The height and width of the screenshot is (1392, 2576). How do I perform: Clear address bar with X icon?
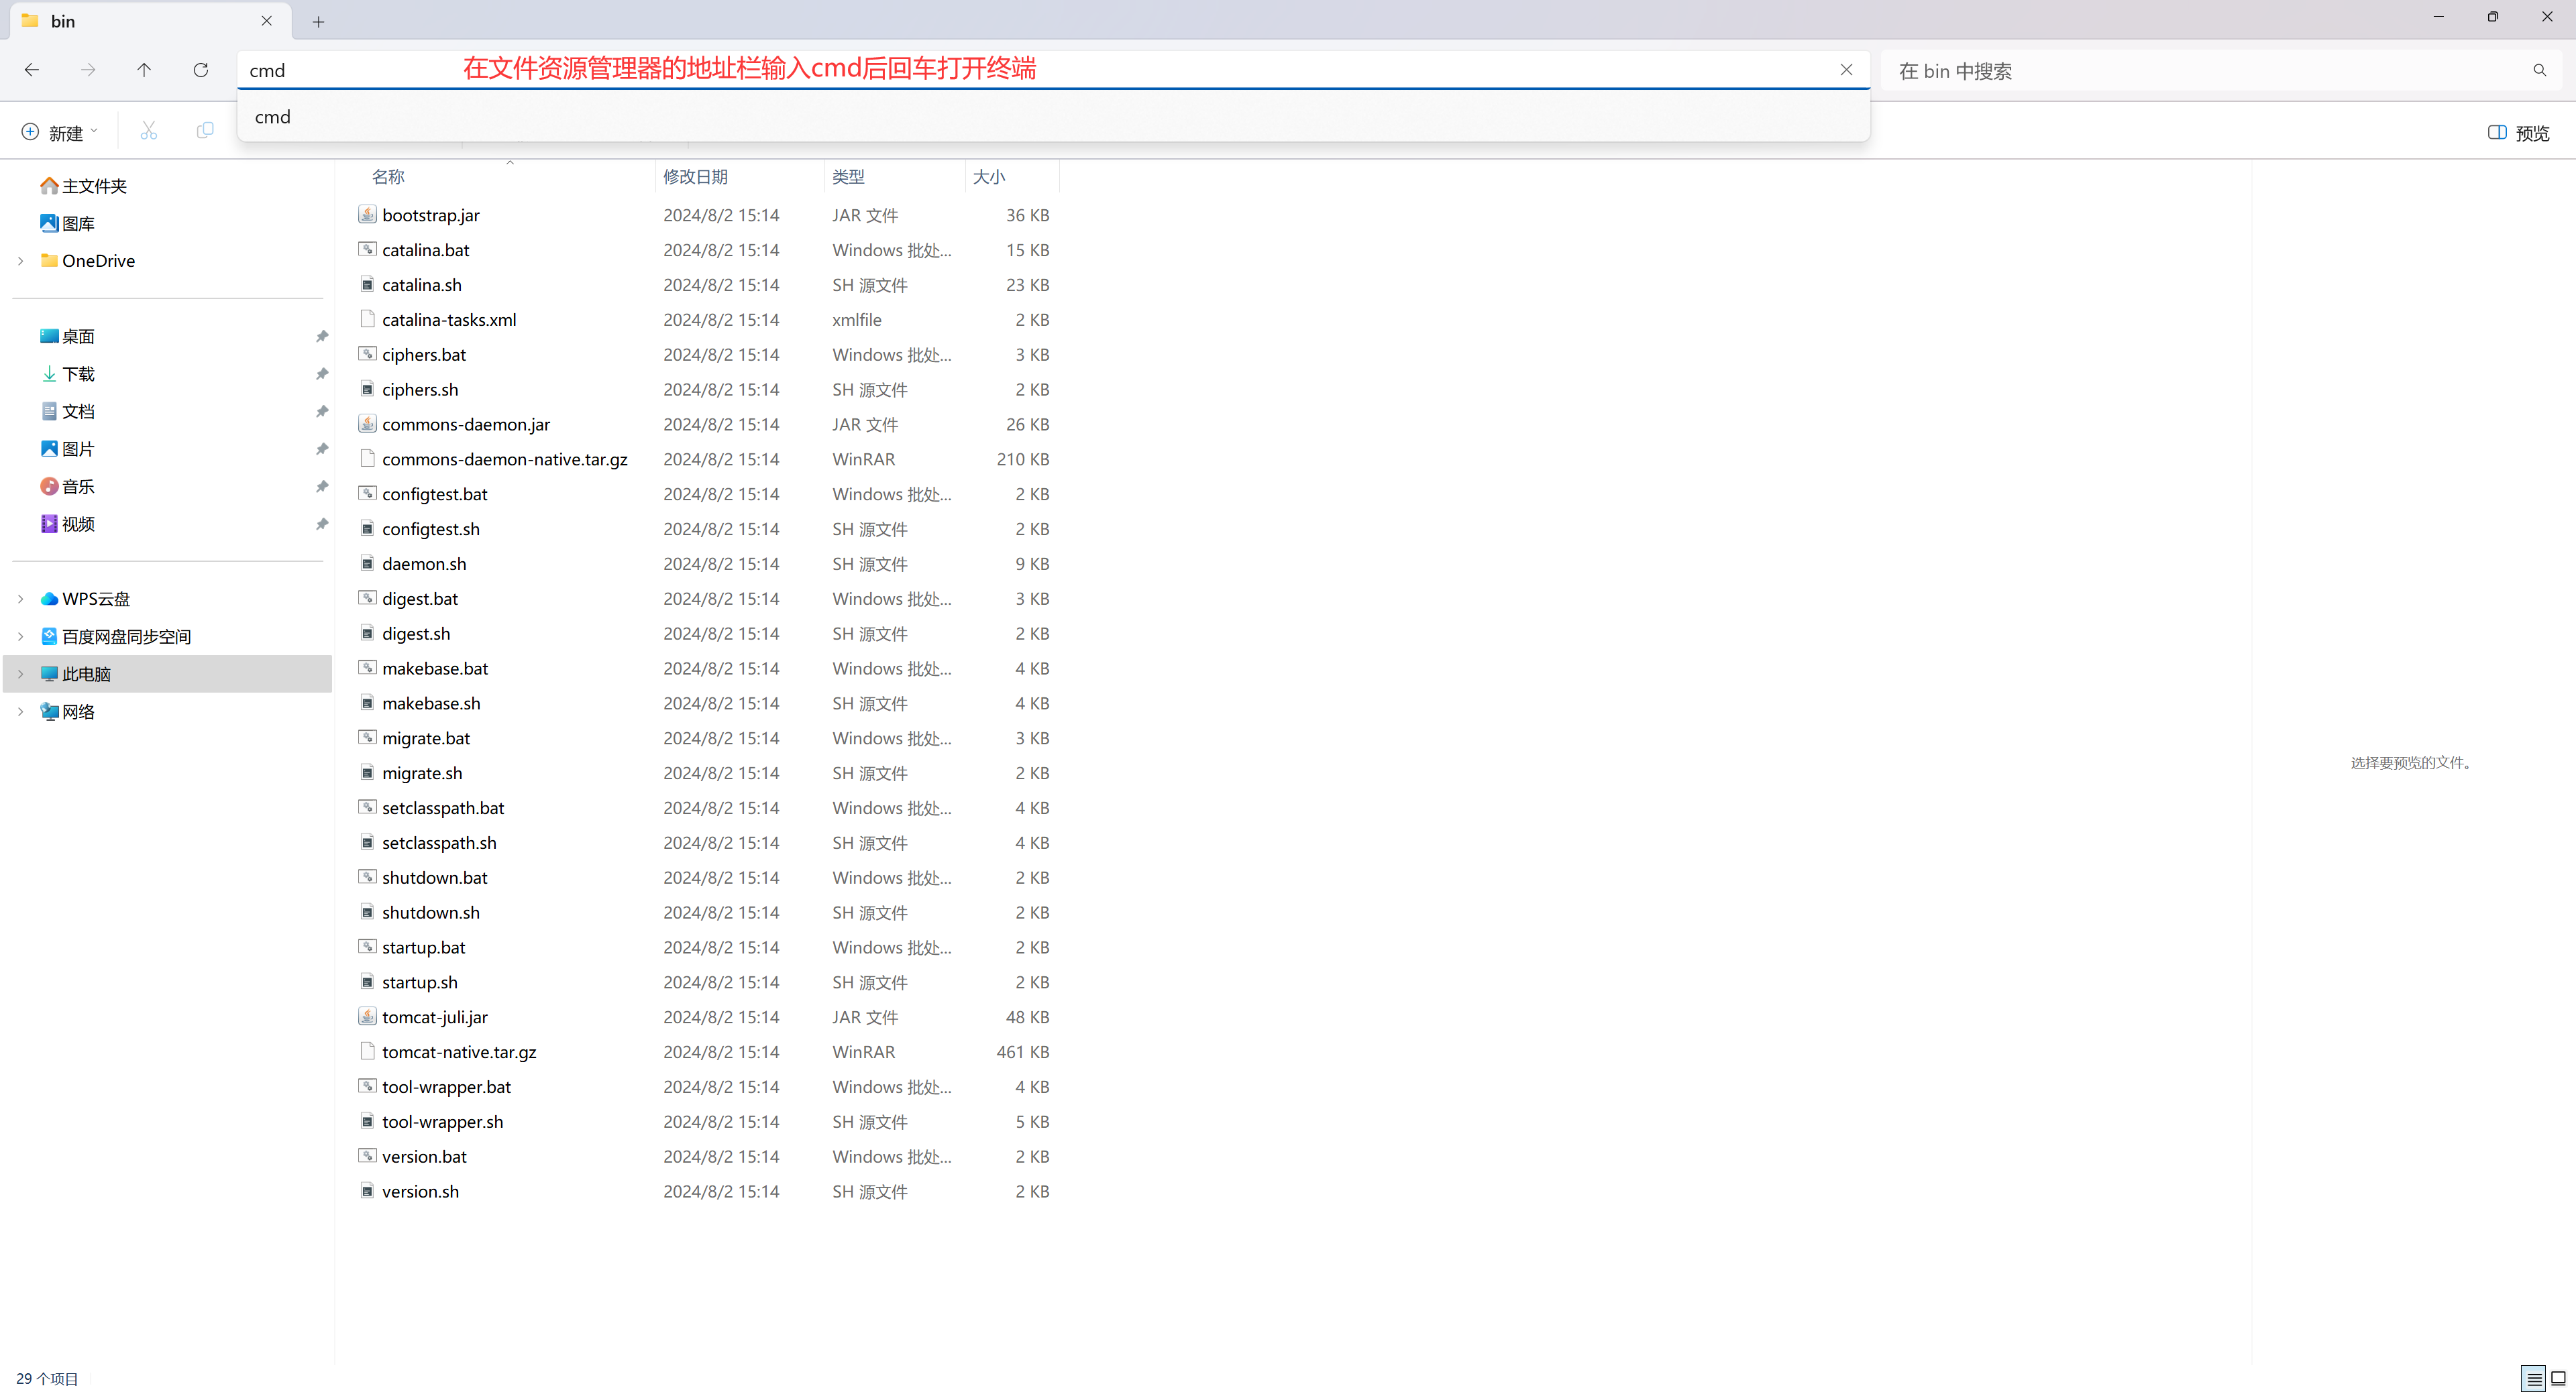click(1846, 70)
